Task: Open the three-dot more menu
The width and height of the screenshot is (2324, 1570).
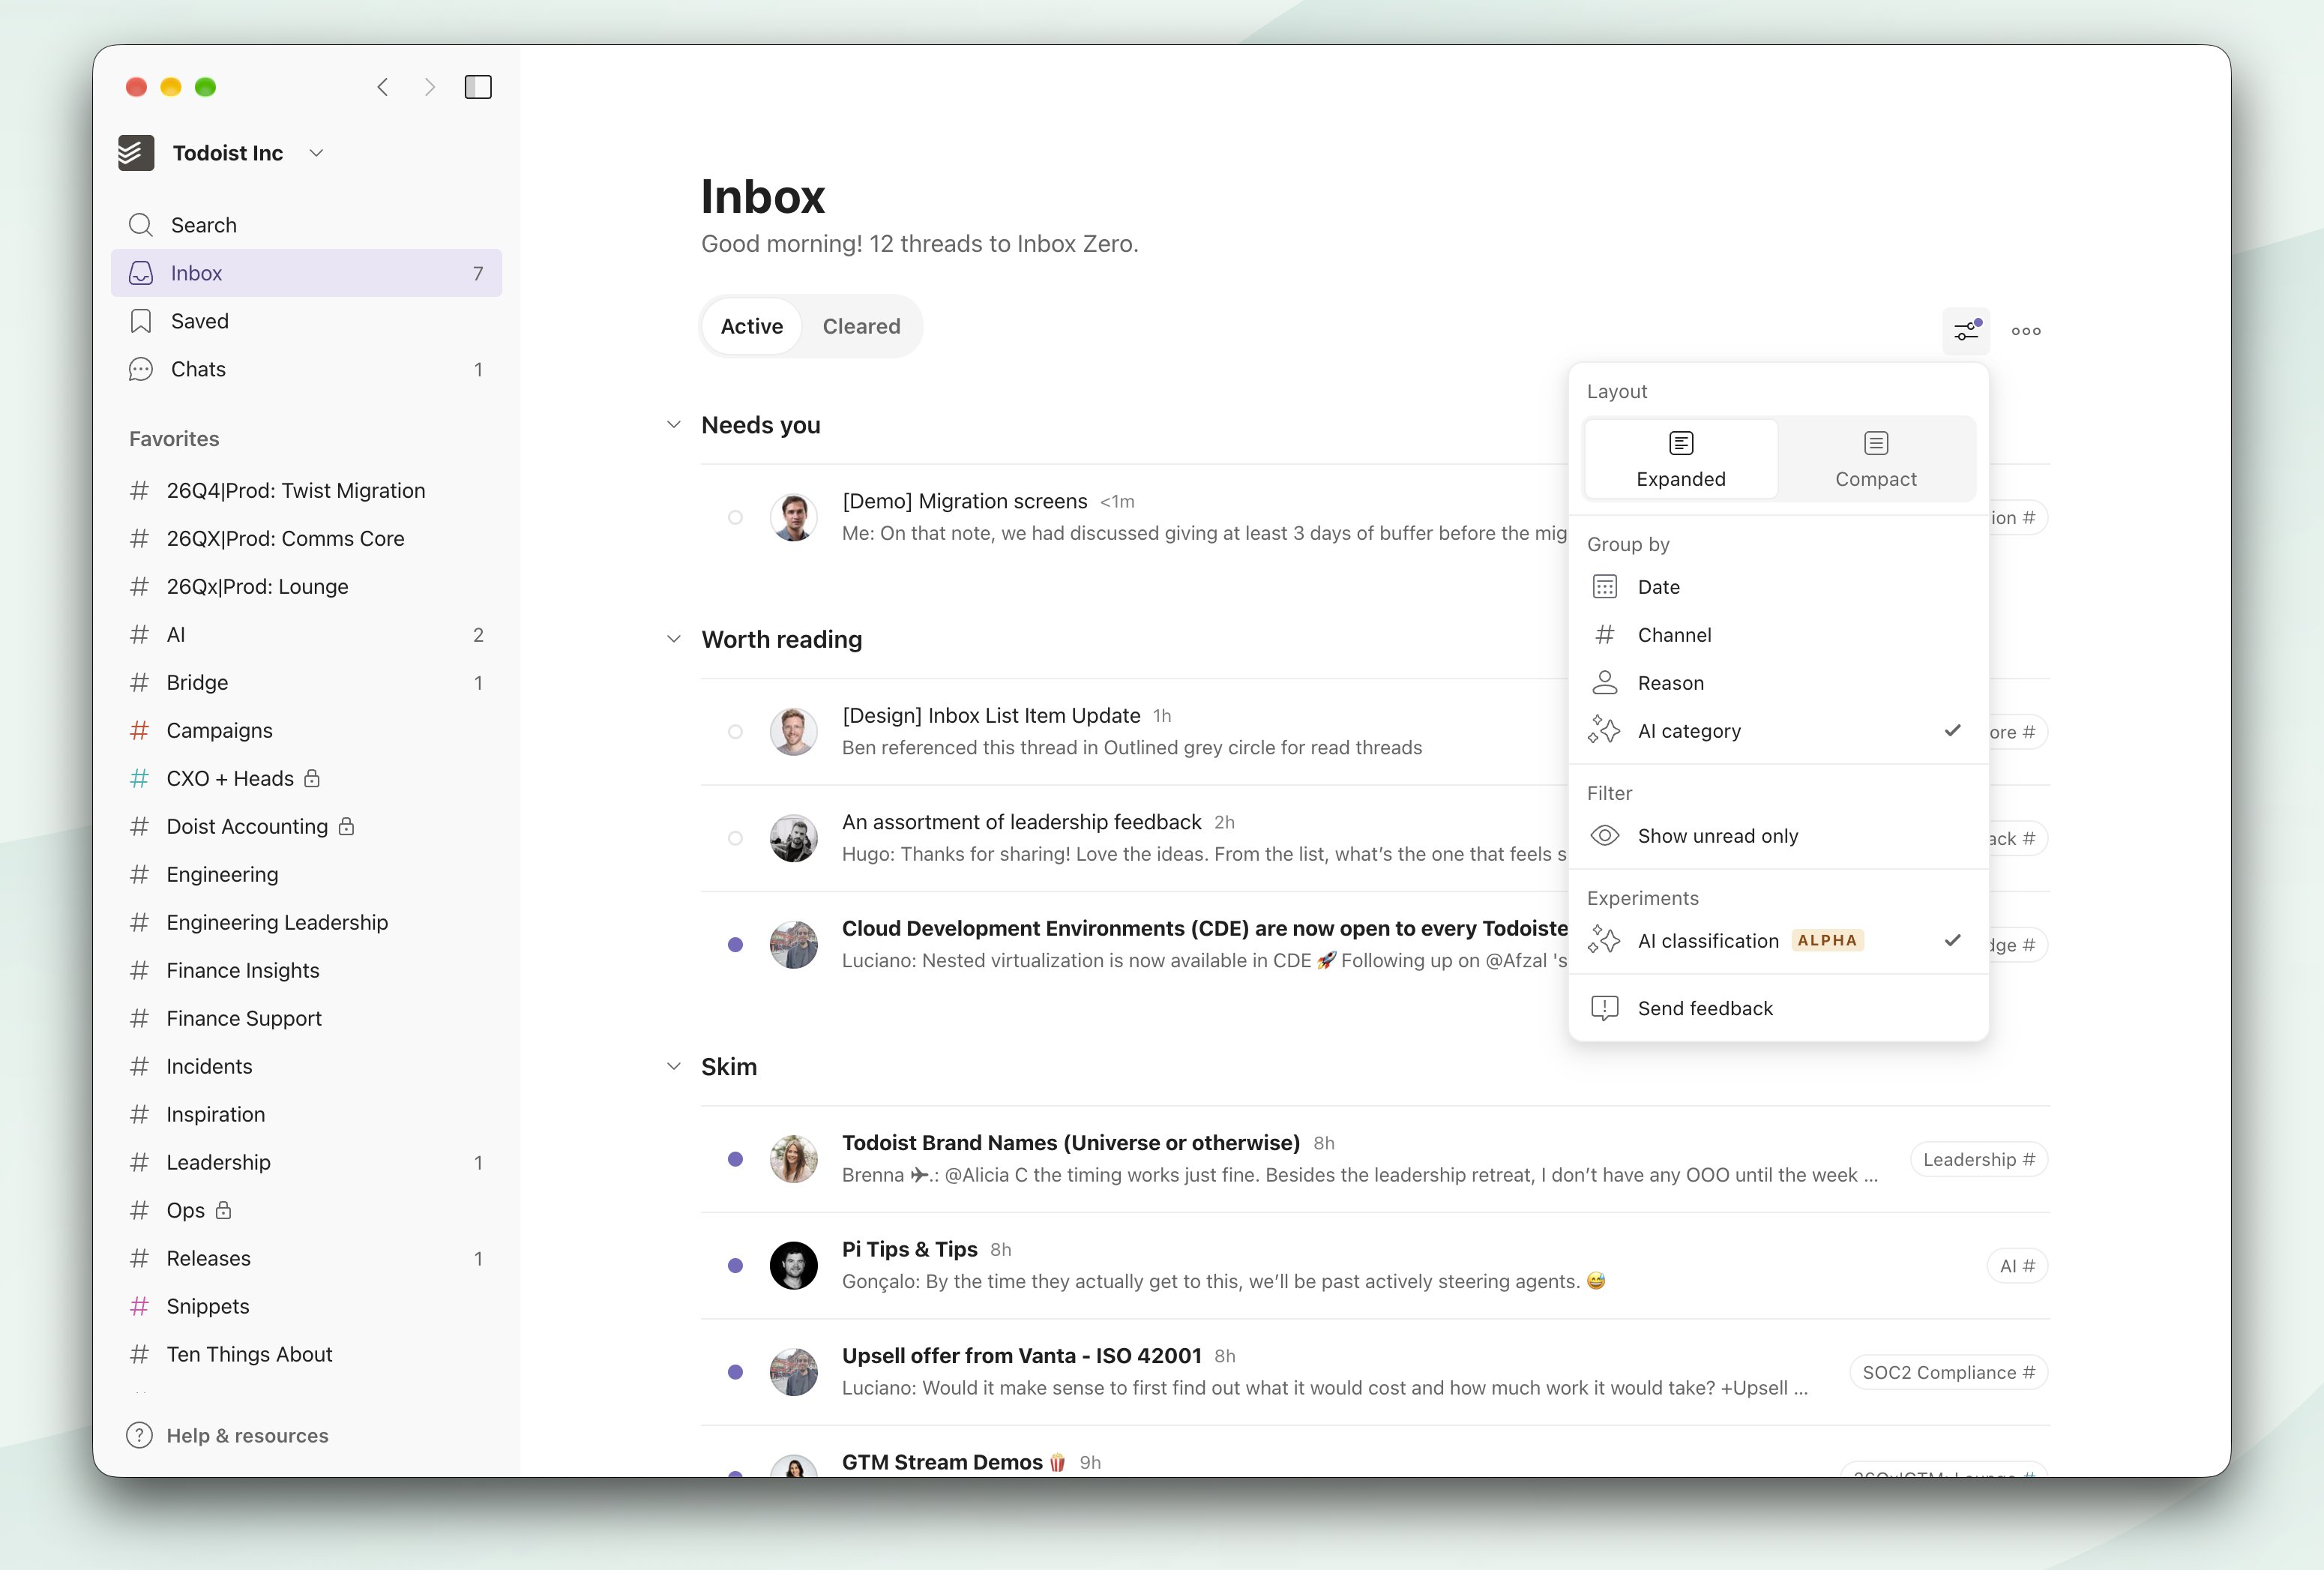Action: click(x=2026, y=331)
